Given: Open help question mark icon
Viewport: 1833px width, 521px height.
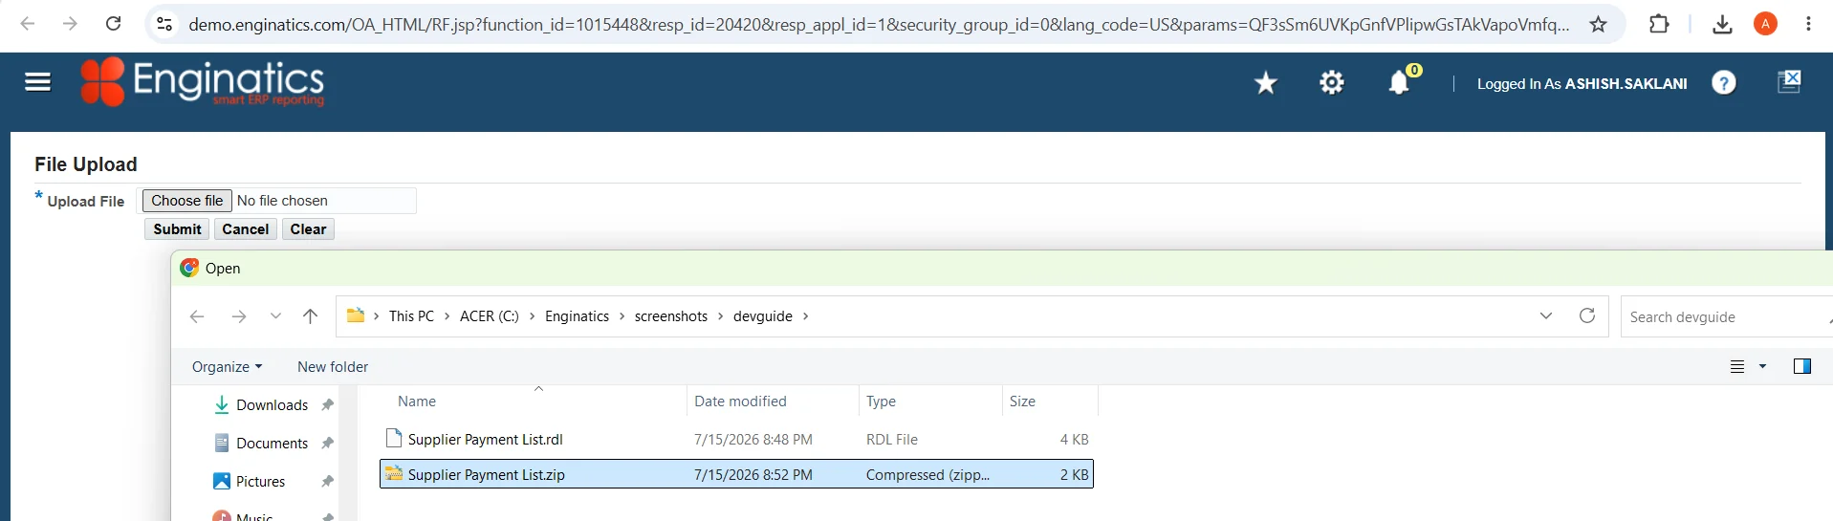Looking at the screenshot, I should (1723, 83).
